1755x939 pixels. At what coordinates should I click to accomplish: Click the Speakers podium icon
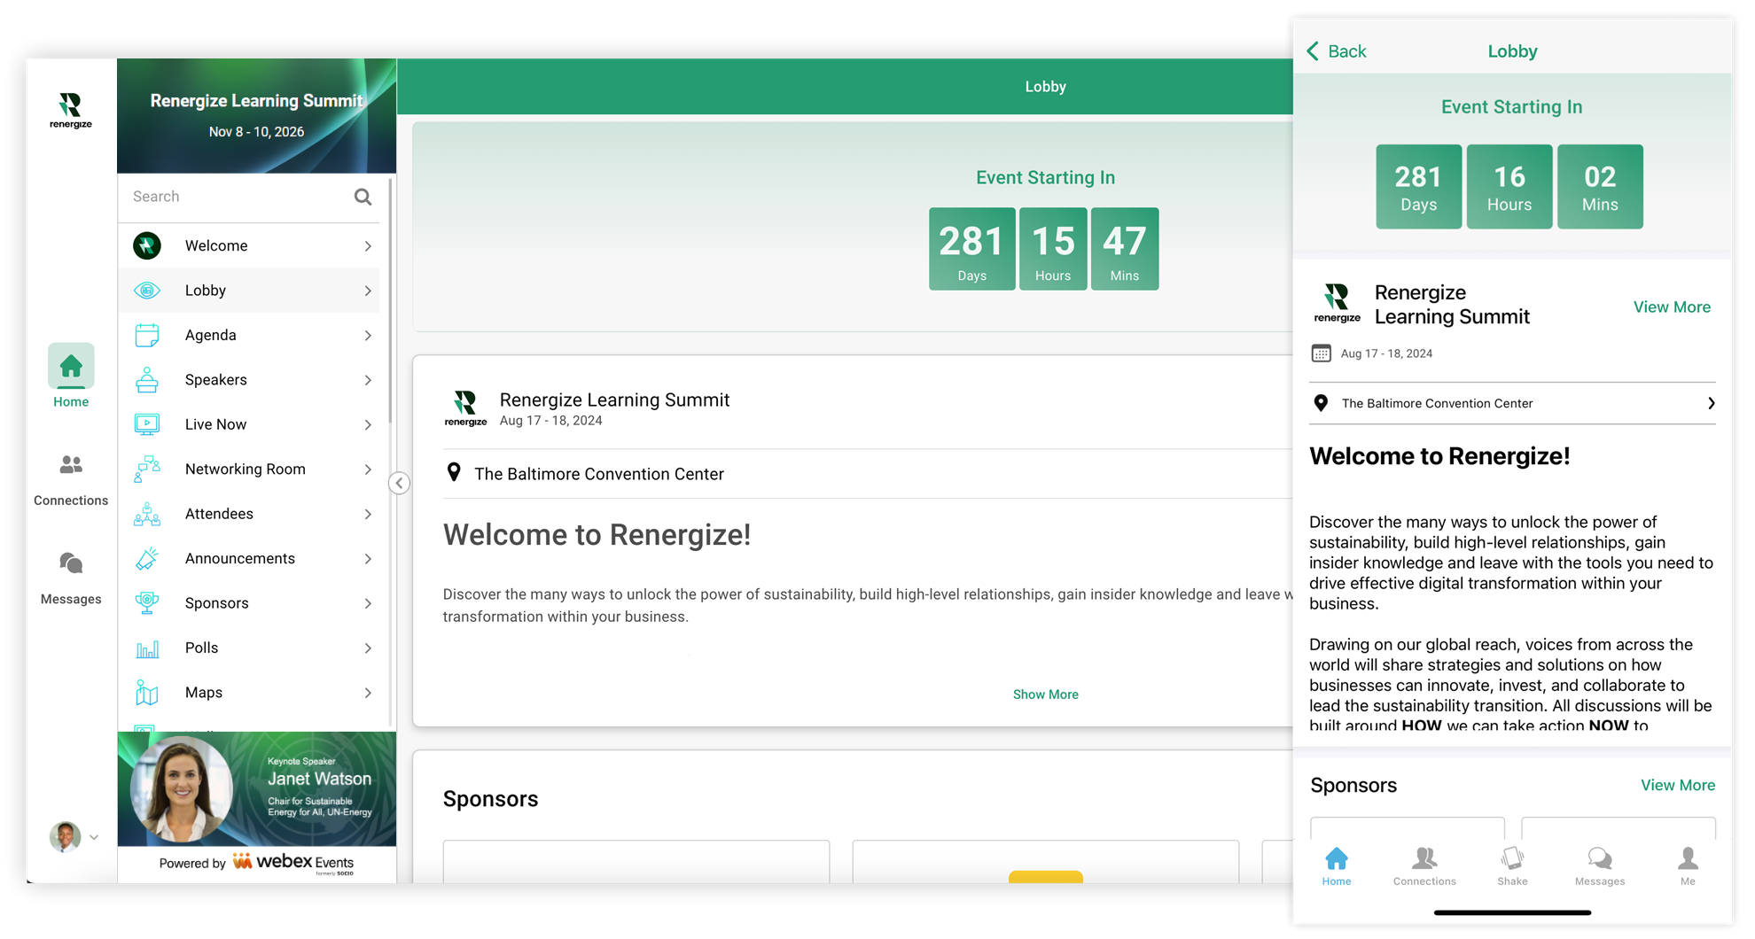click(147, 379)
